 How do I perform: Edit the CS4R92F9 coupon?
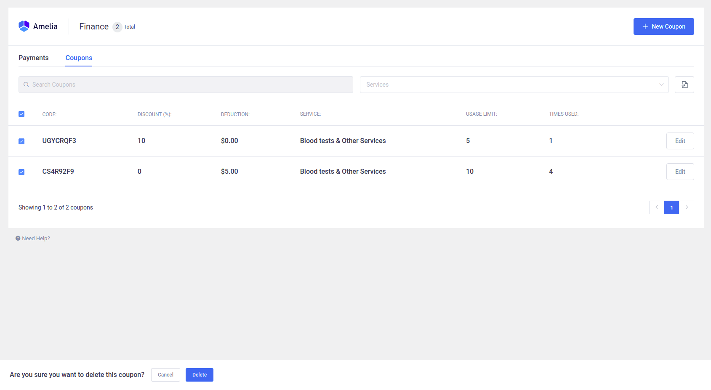pos(680,171)
